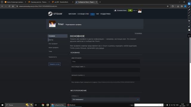This screenshot has height=107, width=191.
Task: Open the ЧАТ menu item
Action: [x=98, y=14]
